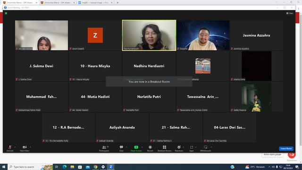Open Mail app from taskbar
The height and width of the screenshot is (170, 302).
(x=88, y=167)
